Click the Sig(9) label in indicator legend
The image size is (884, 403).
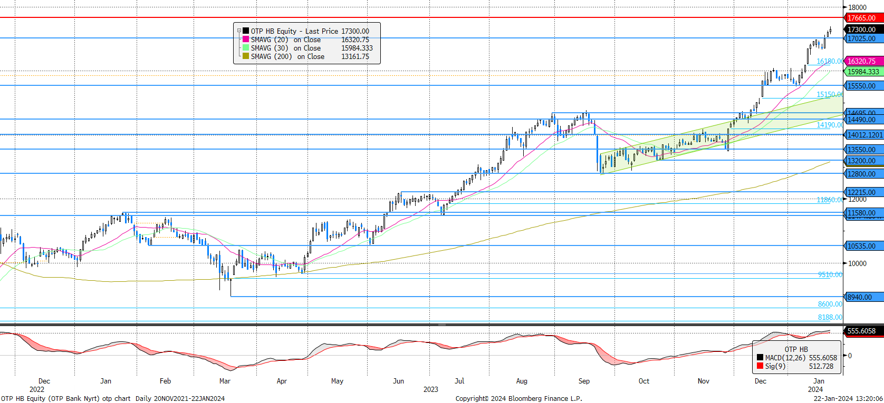(x=775, y=366)
